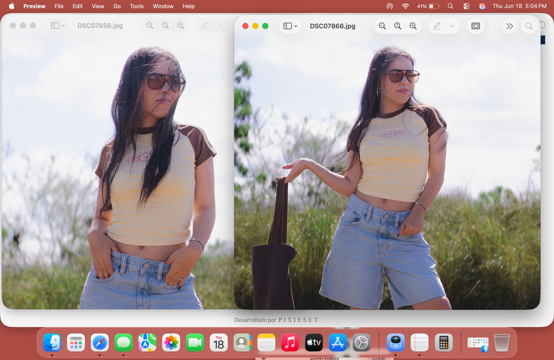Open the View menu
Viewport: 554px width, 360px height.
pos(98,6)
